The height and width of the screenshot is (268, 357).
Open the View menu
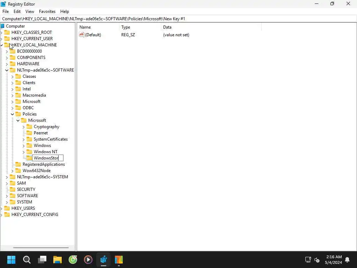[30, 12]
